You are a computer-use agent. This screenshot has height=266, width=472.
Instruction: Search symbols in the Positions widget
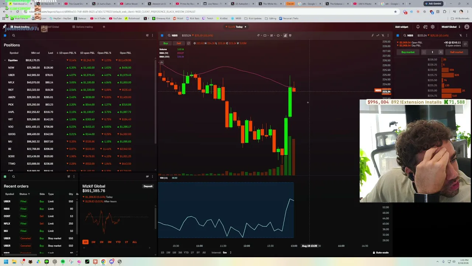pyautogui.click(x=13, y=35)
